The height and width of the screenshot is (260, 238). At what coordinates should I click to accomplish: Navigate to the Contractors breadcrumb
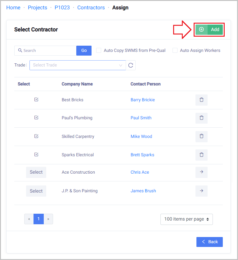91,7
